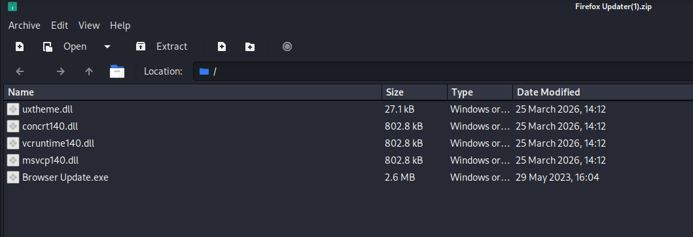Select the uxtheme.dll file name
The height and width of the screenshot is (237, 693).
click(47, 109)
